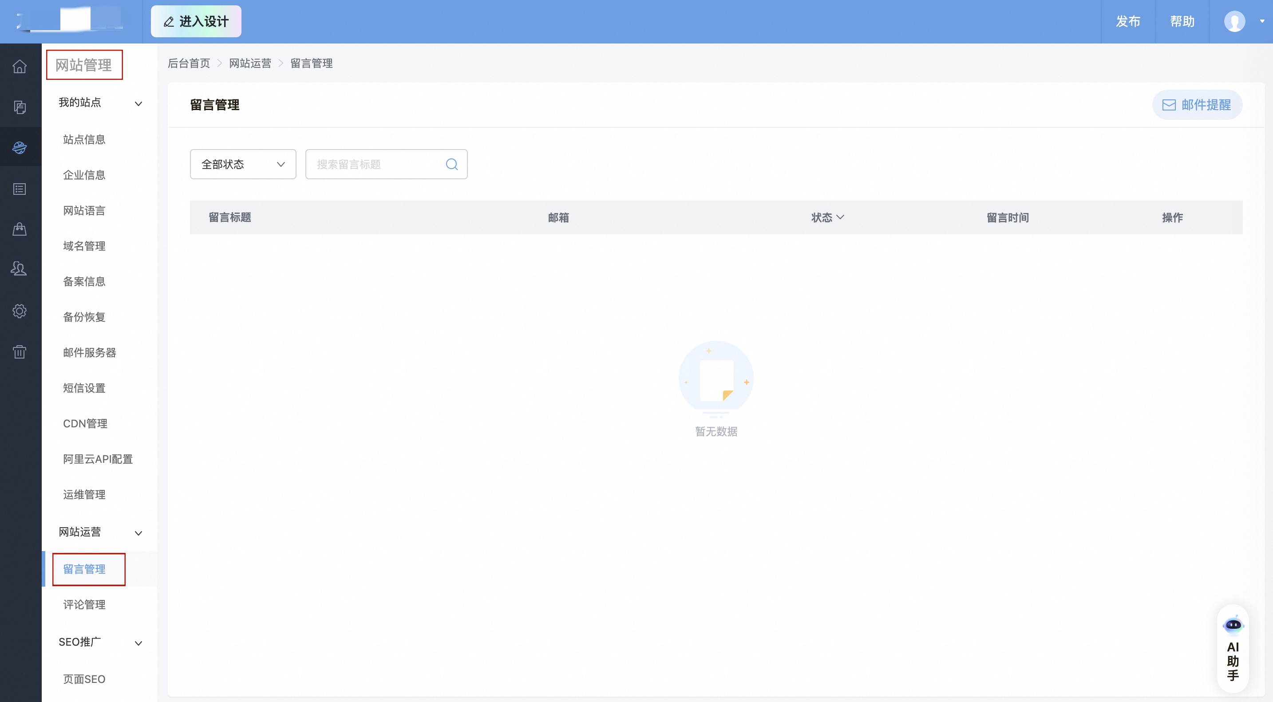Open the trash recycle bin icon
1273x702 pixels.
pos(20,352)
